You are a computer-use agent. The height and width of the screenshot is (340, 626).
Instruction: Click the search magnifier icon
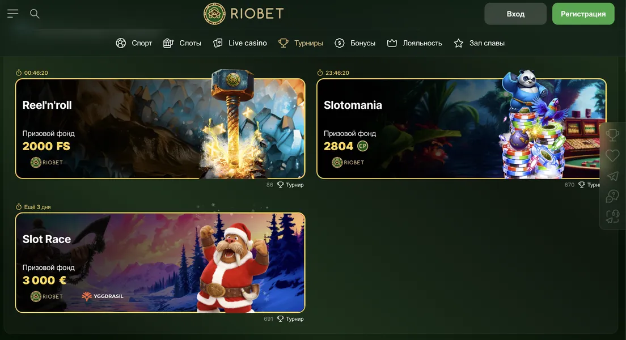(35, 14)
